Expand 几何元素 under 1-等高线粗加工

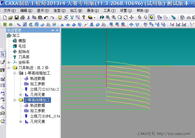21,95
